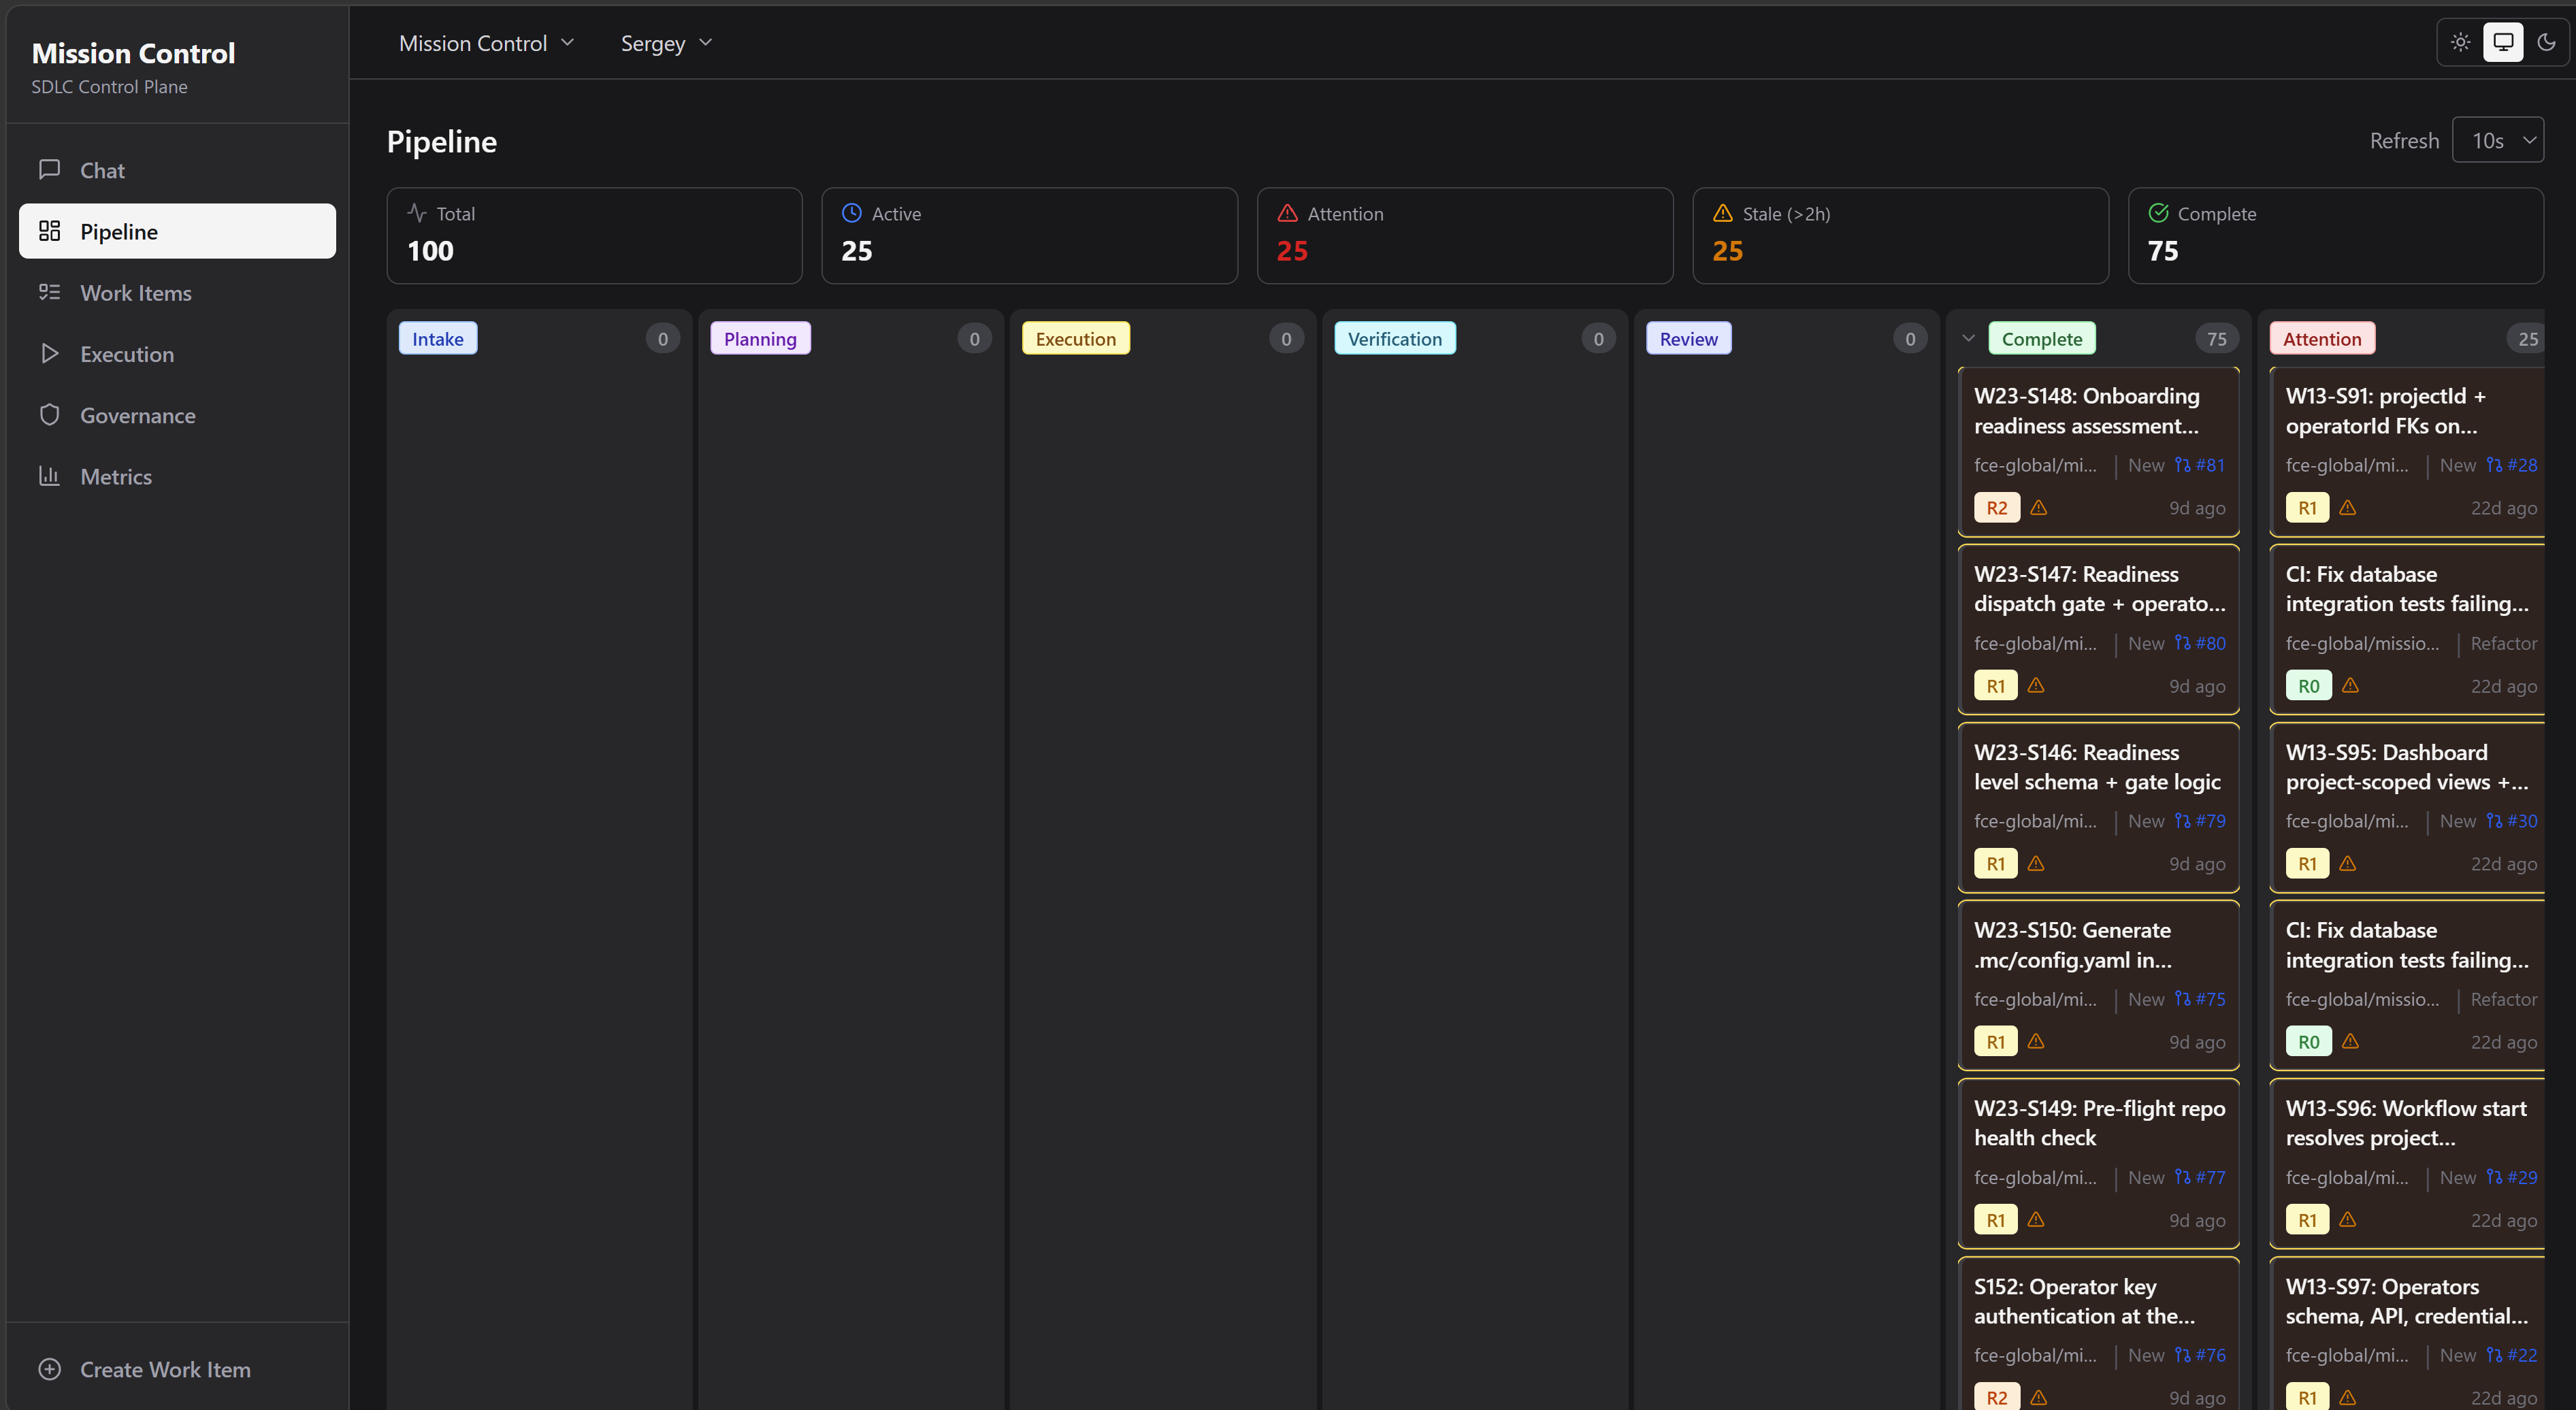This screenshot has width=2576, height=1410.
Task: Click the Create Work Item plus icon
Action: [x=50, y=1369]
